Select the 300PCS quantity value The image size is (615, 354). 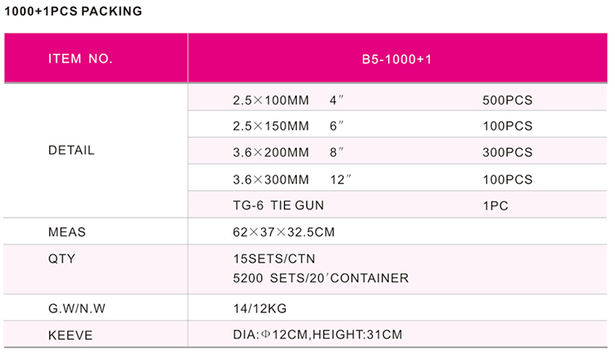point(507,153)
